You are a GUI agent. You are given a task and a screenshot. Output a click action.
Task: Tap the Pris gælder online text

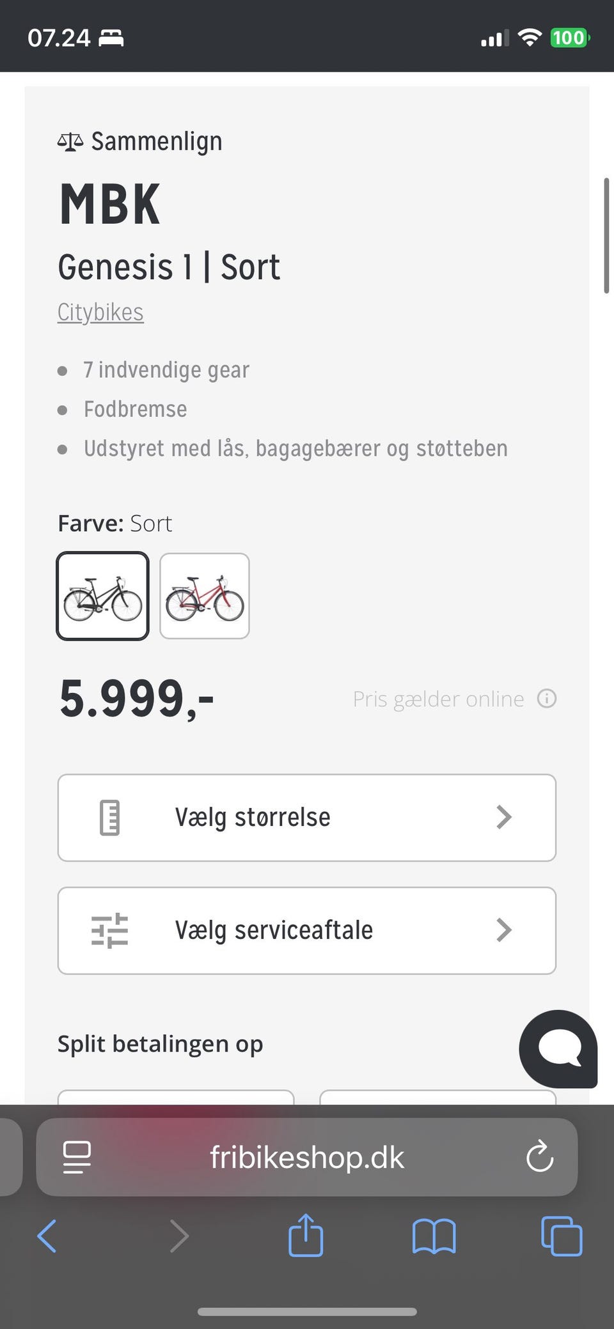[438, 699]
